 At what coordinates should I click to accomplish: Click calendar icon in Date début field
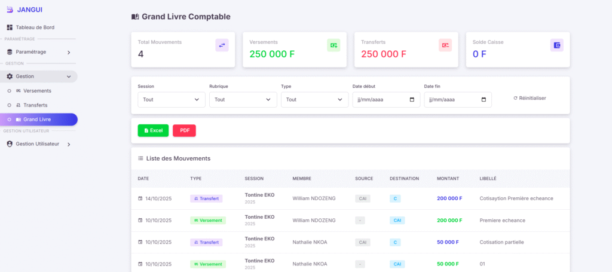click(x=412, y=100)
